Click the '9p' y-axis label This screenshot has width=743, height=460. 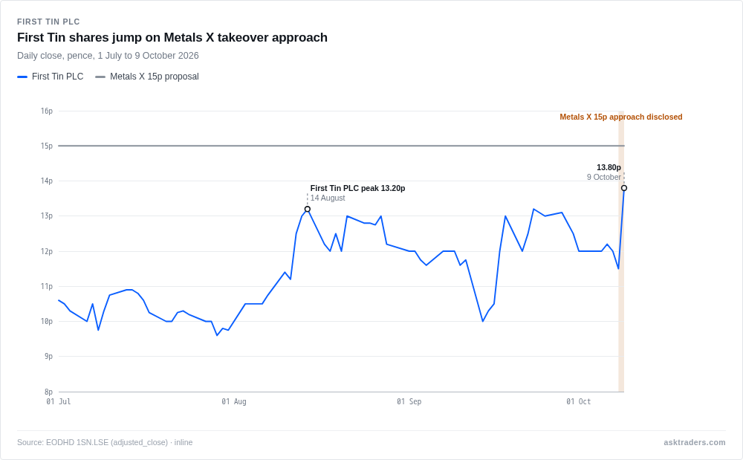[x=48, y=356]
